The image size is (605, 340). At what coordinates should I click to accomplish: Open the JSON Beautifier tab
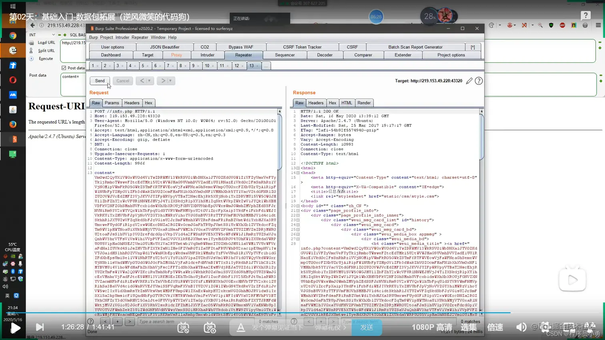165,47
